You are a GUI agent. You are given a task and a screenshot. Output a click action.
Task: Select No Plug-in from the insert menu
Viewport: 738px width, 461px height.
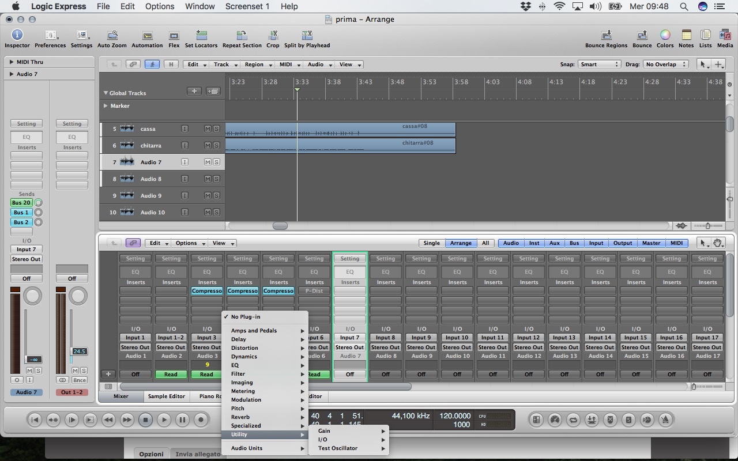[x=265, y=317]
